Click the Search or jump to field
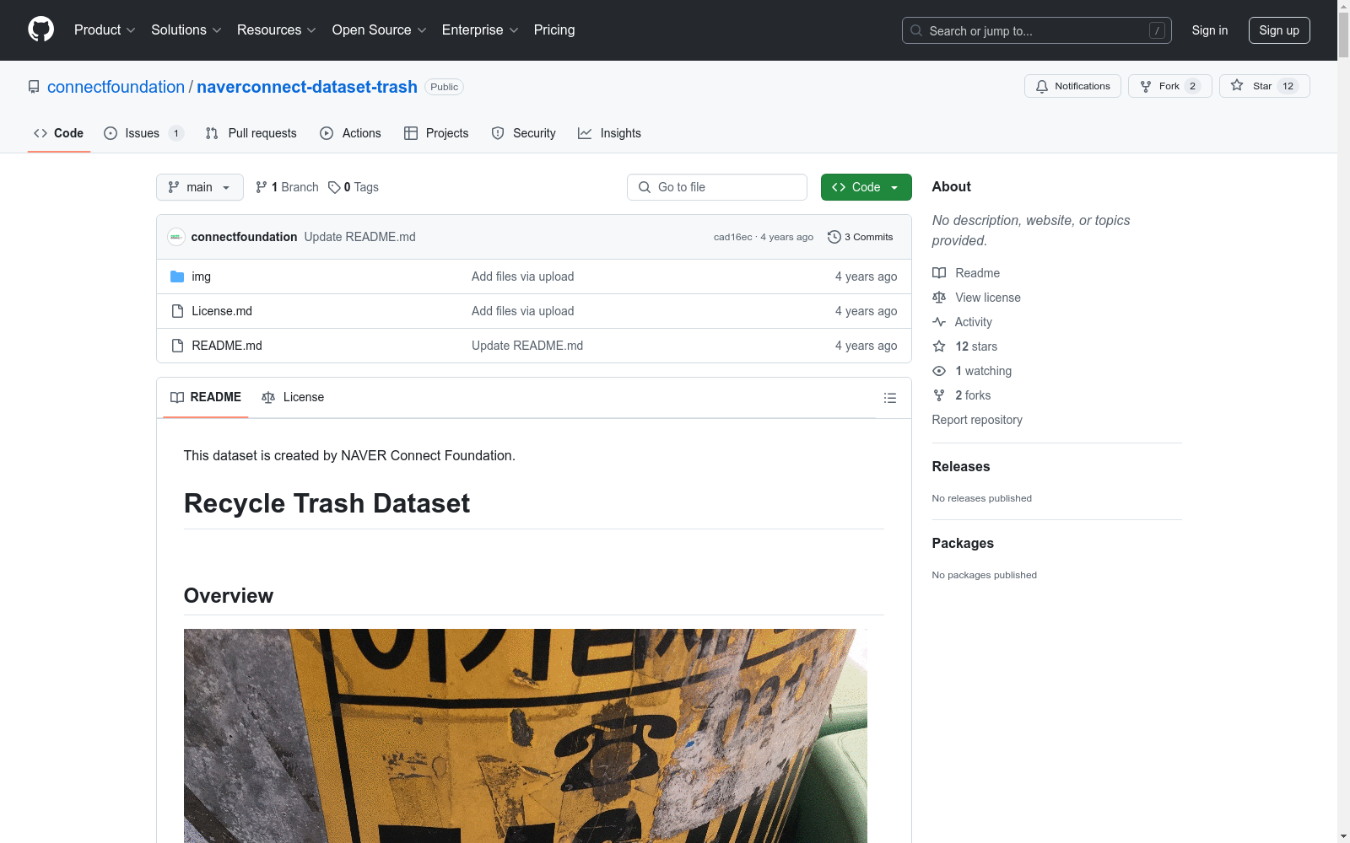The width and height of the screenshot is (1350, 843). click(1036, 30)
